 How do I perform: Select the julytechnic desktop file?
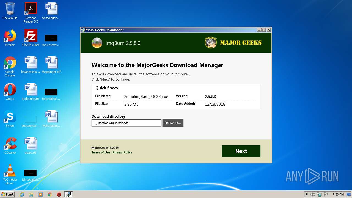pos(31,175)
